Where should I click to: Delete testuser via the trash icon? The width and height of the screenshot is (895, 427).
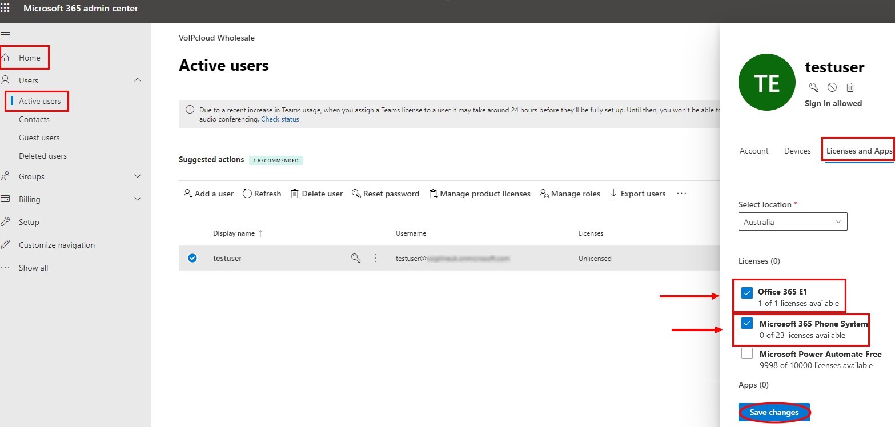click(x=850, y=87)
